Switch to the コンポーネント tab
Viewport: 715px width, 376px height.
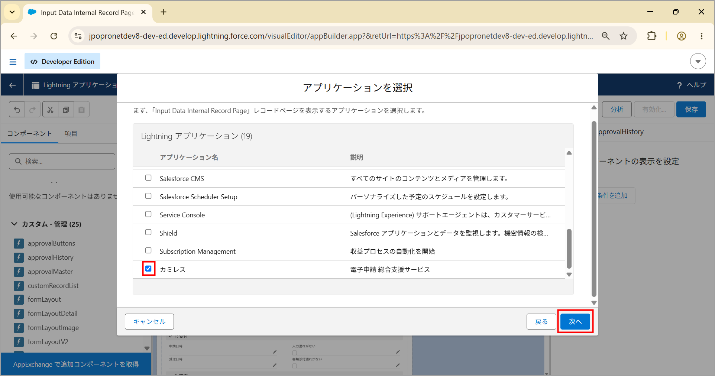click(x=30, y=134)
